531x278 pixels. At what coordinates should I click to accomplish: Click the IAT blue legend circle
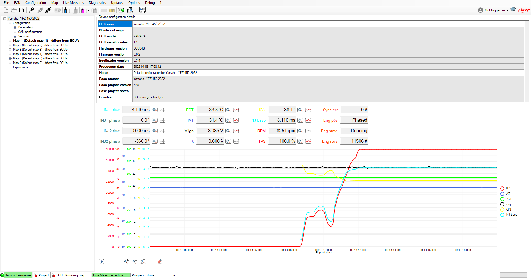[x=502, y=194]
